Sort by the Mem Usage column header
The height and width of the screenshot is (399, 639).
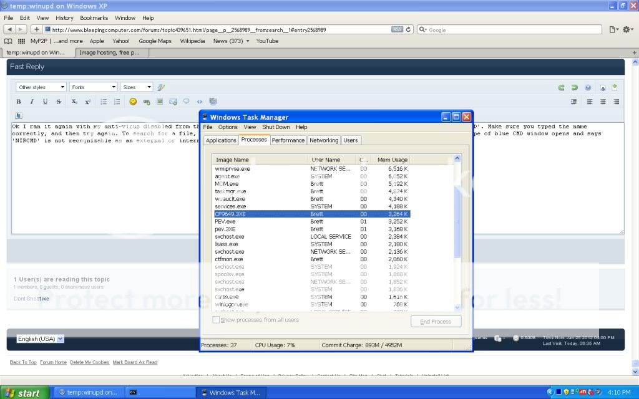[392, 160]
